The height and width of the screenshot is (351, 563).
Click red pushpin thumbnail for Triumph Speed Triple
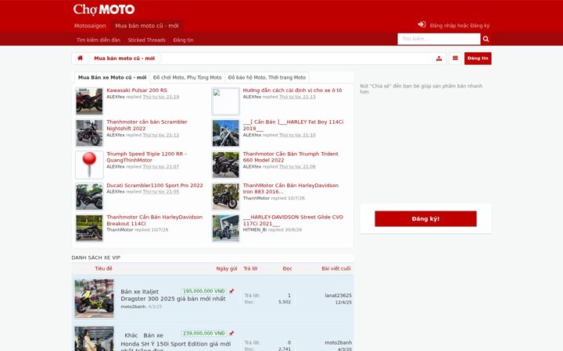(x=89, y=165)
